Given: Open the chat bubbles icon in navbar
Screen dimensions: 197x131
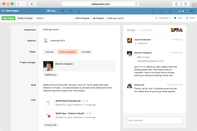Looking at the screenshot, I should coord(192,11).
